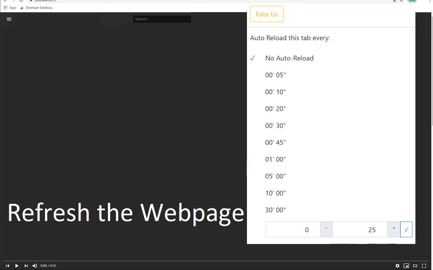Viewport: 433px width, 270px height.
Task: Enter fullscreen video mode
Action: (x=424, y=266)
